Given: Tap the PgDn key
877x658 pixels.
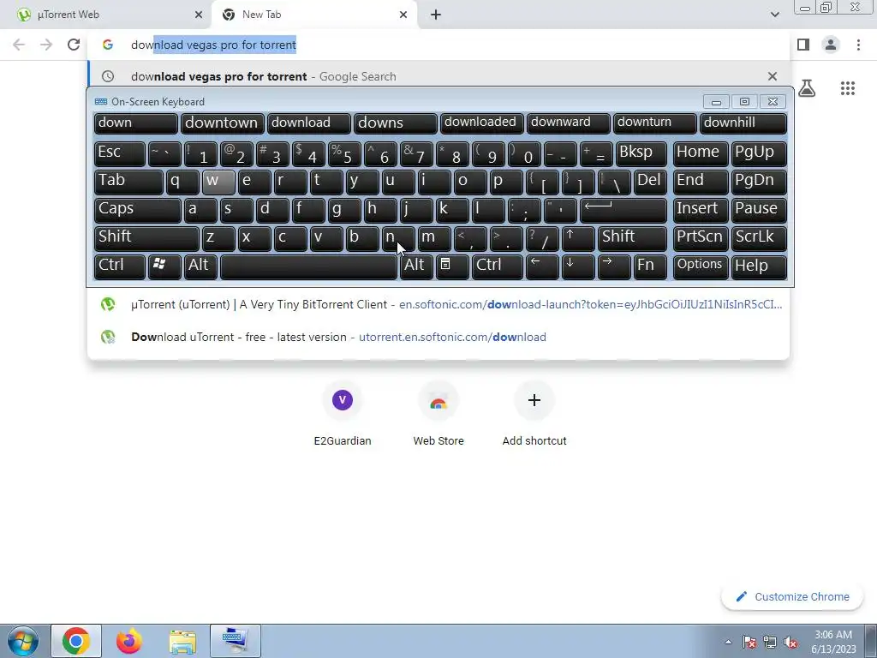Looking at the screenshot, I should click(x=759, y=182).
